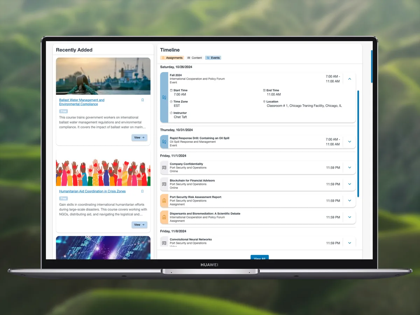Click the Friday, 11/8/2024 date header

point(173,231)
